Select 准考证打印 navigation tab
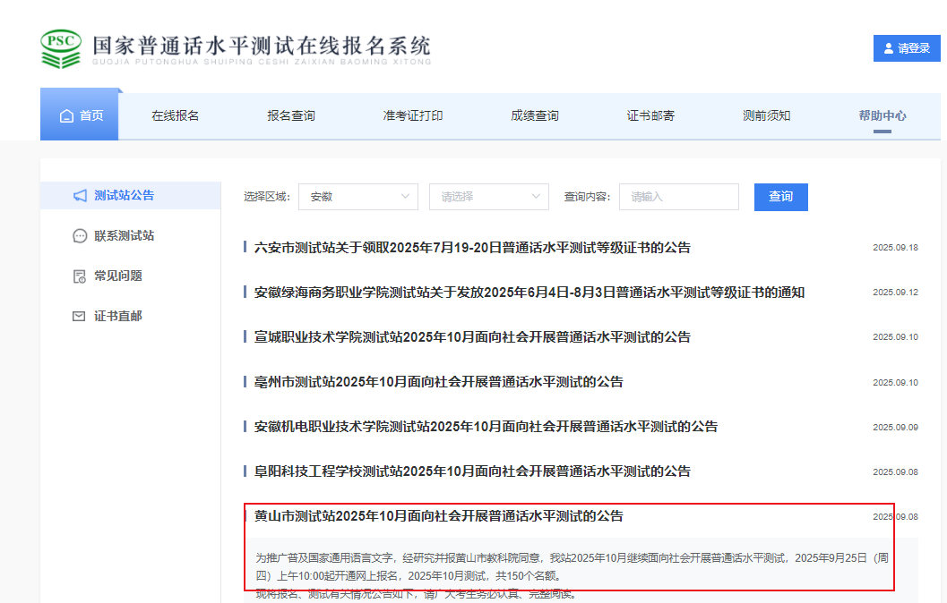947x603 pixels. pyautogui.click(x=413, y=115)
